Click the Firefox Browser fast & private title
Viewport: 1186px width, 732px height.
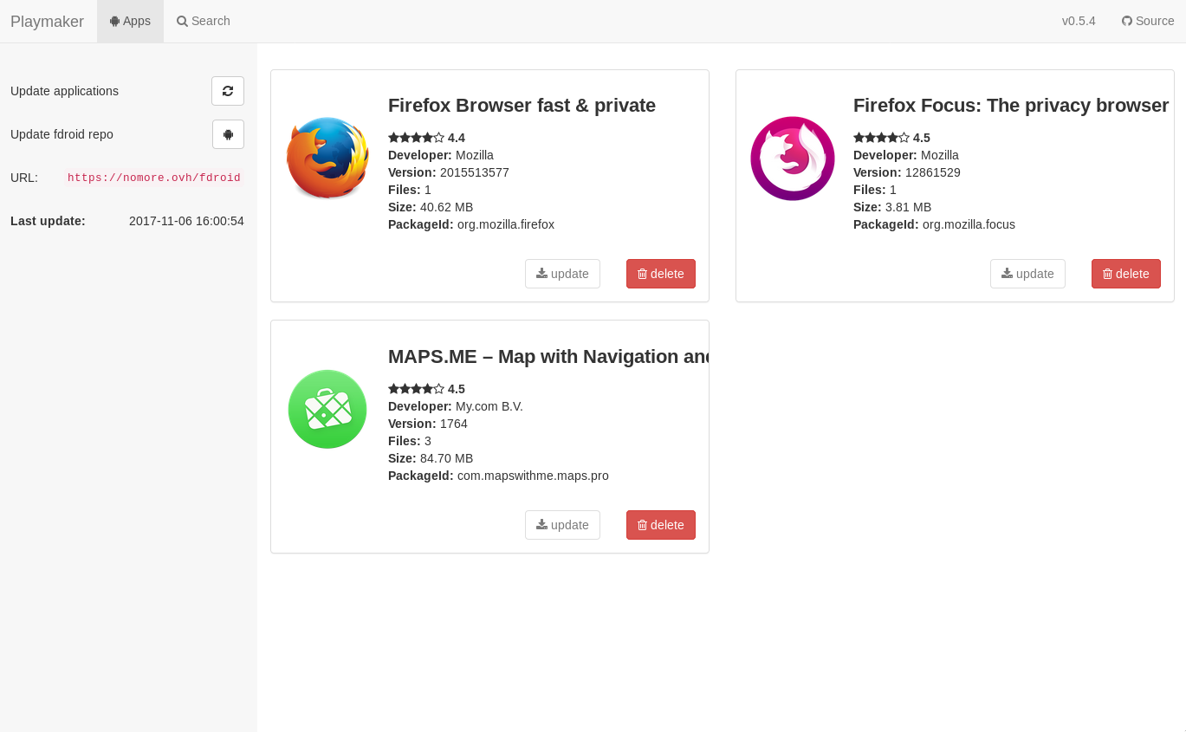(522, 106)
